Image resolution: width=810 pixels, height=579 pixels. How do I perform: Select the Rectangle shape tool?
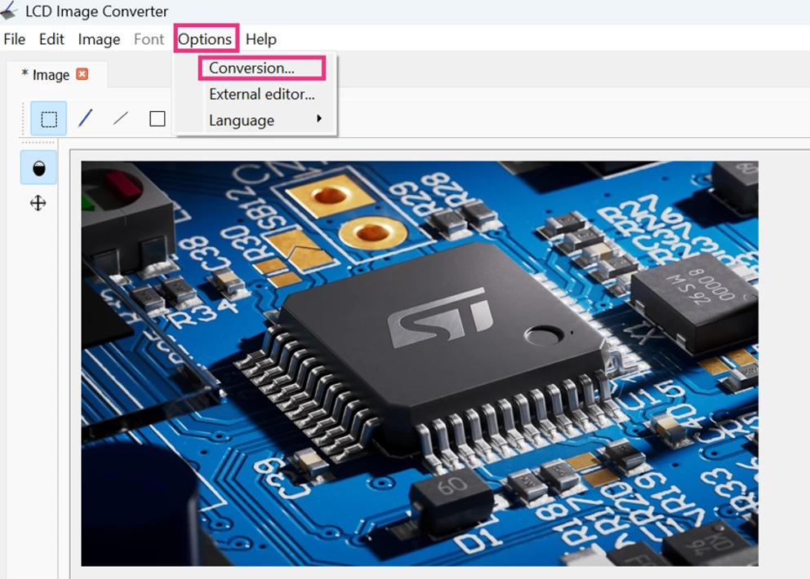pos(157,119)
